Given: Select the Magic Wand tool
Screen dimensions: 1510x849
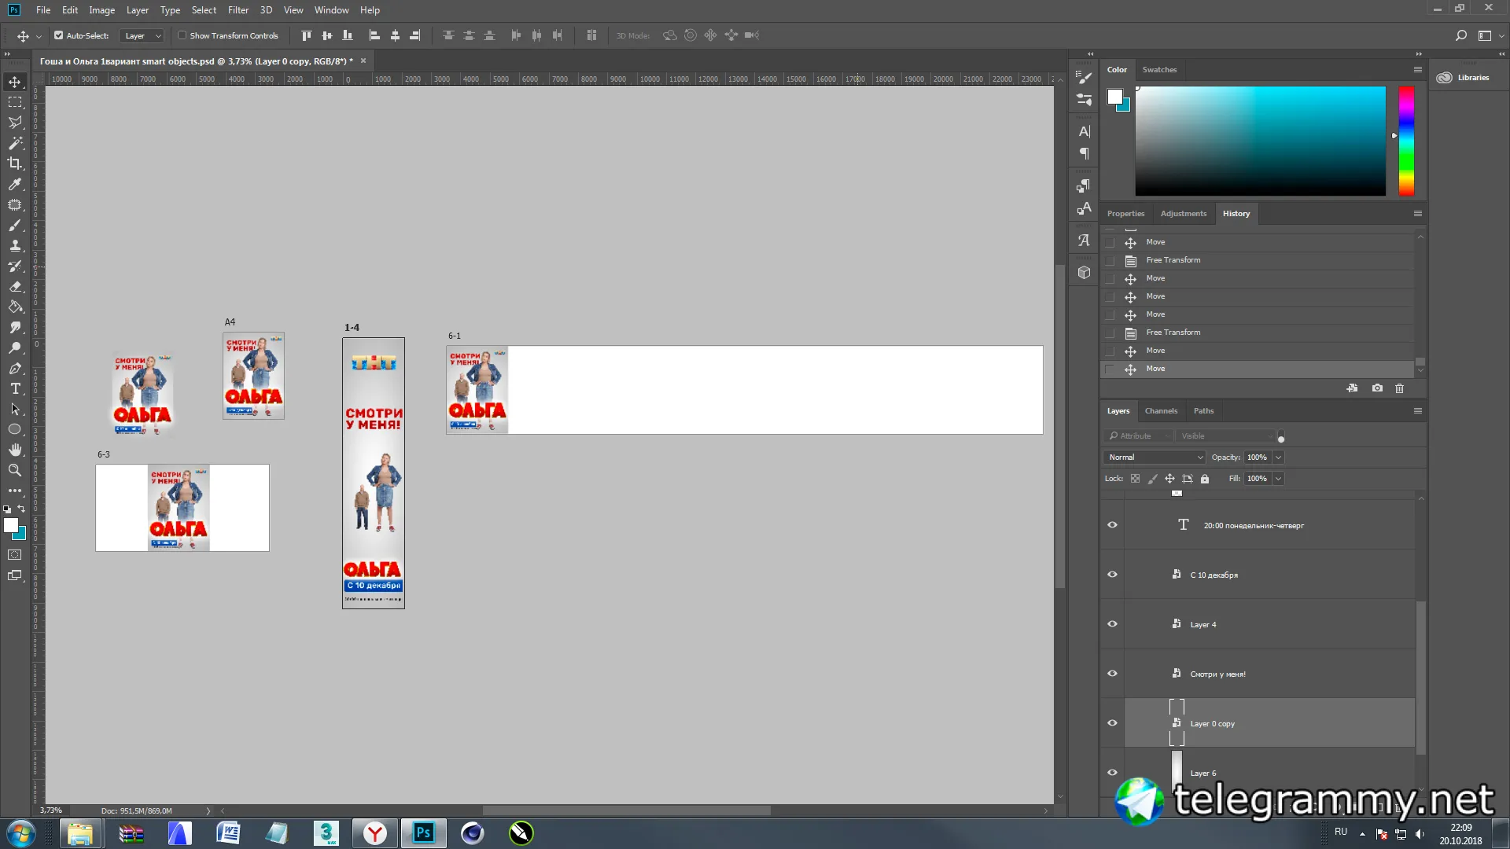Looking at the screenshot, I should pyautogui.click(x=15, y=143).
